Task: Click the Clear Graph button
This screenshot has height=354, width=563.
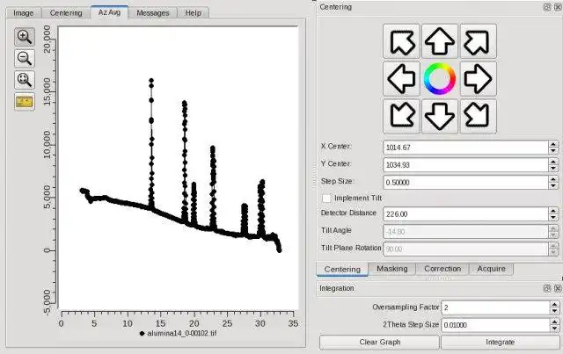Action: pos(379,343)
